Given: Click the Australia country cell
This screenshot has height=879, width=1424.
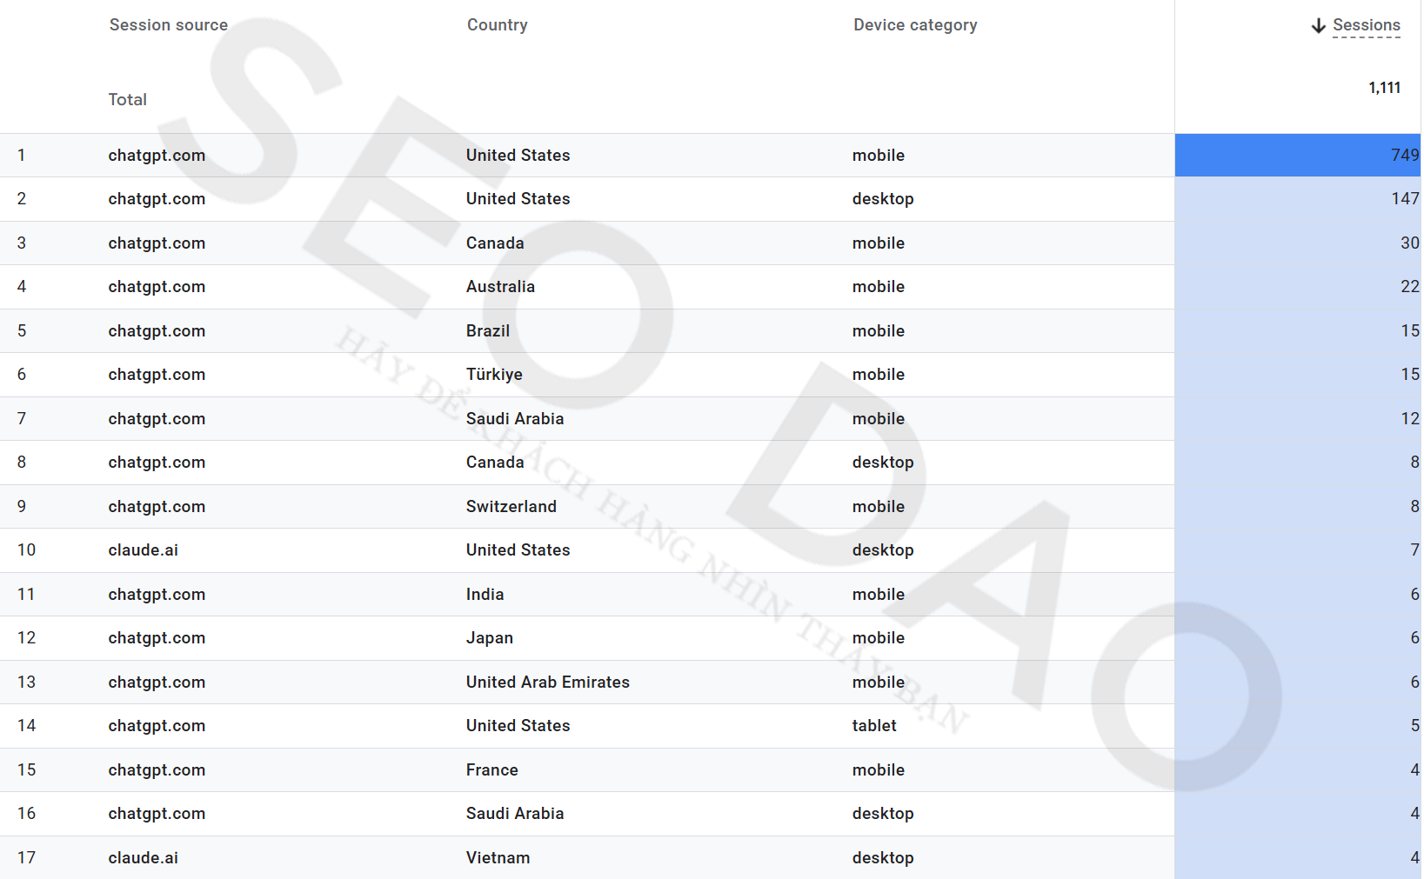Looking at the screenshot, I should point(500,287).
